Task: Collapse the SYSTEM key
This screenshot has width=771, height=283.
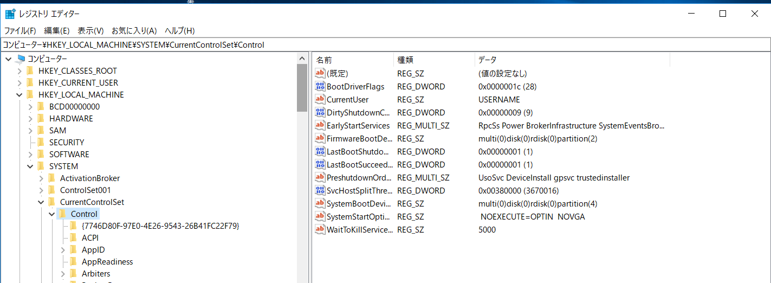Action: [x=30, y=166]
